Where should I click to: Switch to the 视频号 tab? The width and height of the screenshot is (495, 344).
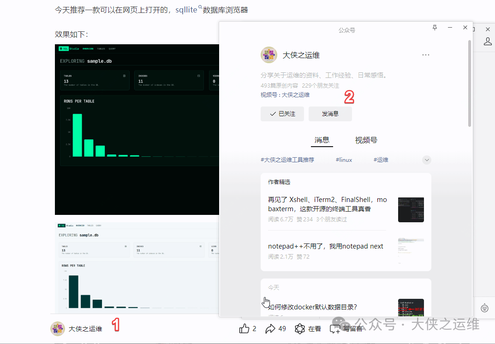tap(366, 140)
